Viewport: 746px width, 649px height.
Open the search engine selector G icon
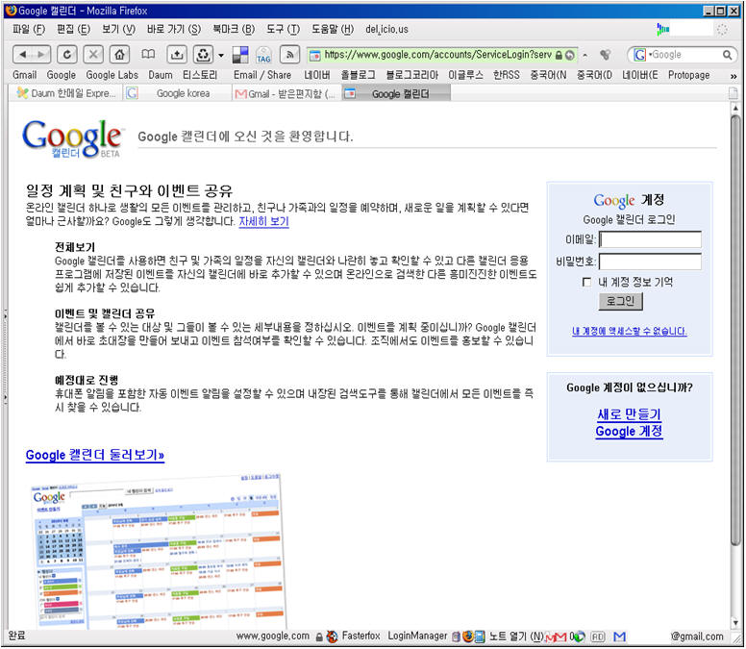click(641, 55)
